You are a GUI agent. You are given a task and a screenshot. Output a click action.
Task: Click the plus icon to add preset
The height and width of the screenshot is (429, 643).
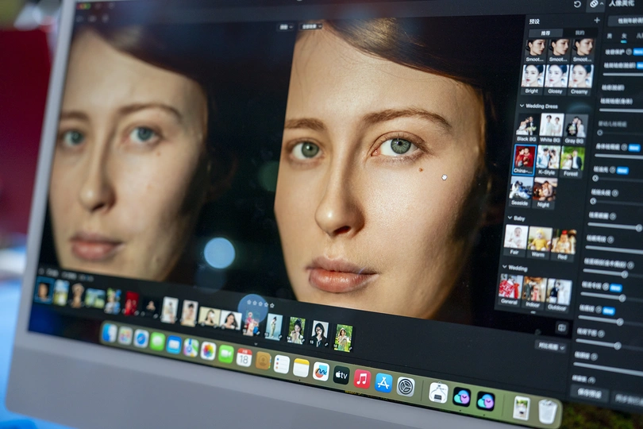coord(597,20)
